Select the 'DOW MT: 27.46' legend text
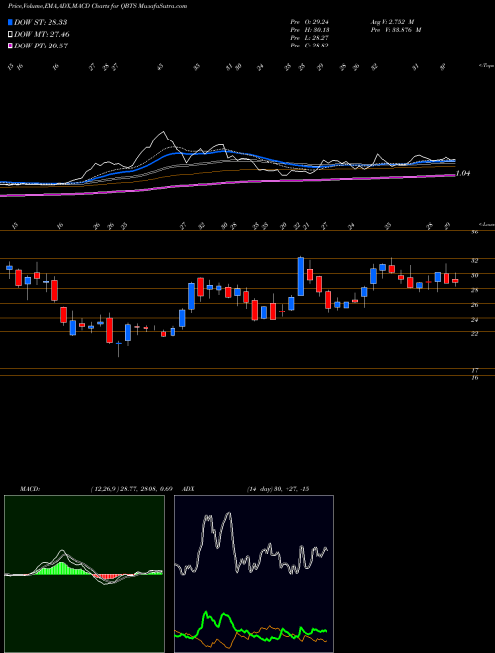The image size is (495, 653). pyautogui.click(x=42, y=35)
